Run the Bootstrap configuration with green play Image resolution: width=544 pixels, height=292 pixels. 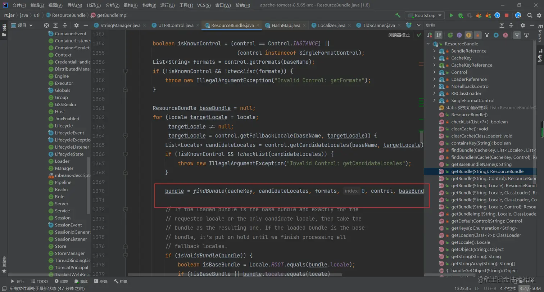point(451,15)
